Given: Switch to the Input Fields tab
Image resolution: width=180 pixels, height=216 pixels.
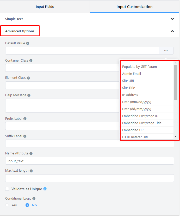Looking at the screenshot, I should click(45, 7).
